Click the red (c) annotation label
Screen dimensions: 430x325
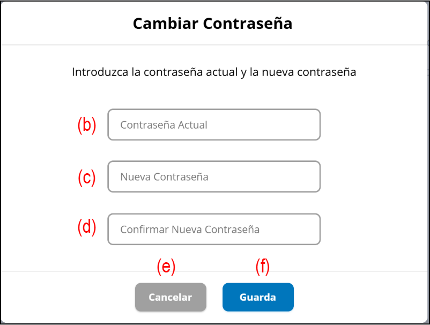[x=87, y=177]
